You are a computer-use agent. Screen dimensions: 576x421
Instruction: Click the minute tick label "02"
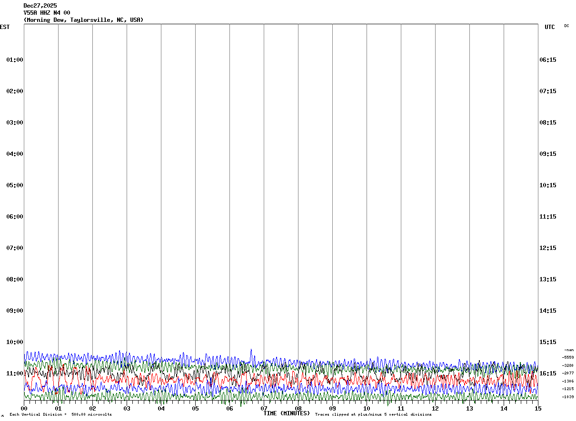[93, 409]
